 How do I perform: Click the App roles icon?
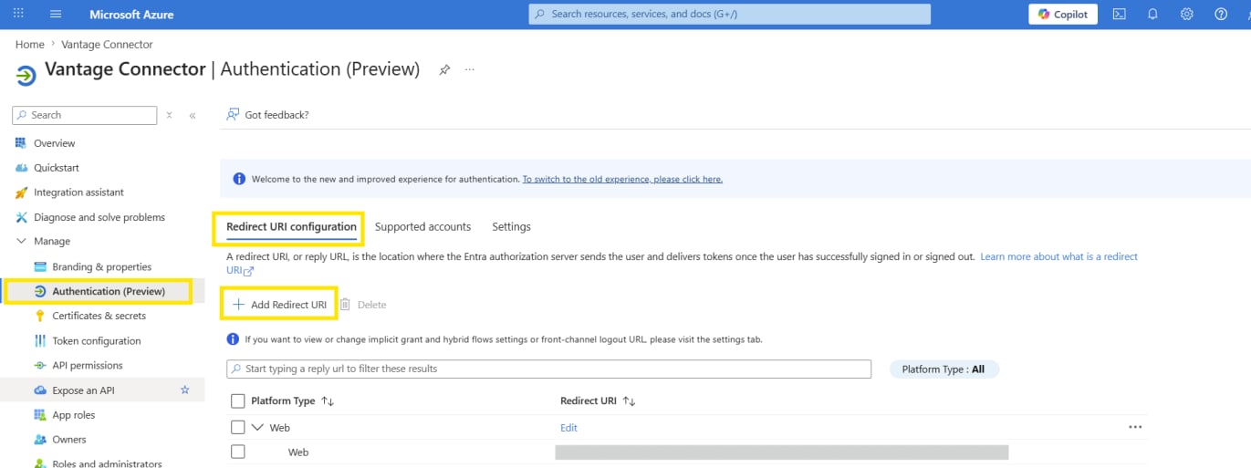click(x=40, y=414)
